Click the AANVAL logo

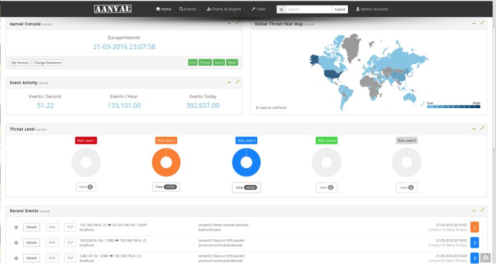pyautogui.click(x=112, y=9)
